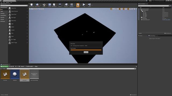Open the Help menu
This screenshot has width=172, height=96.
tap(11, 2)
